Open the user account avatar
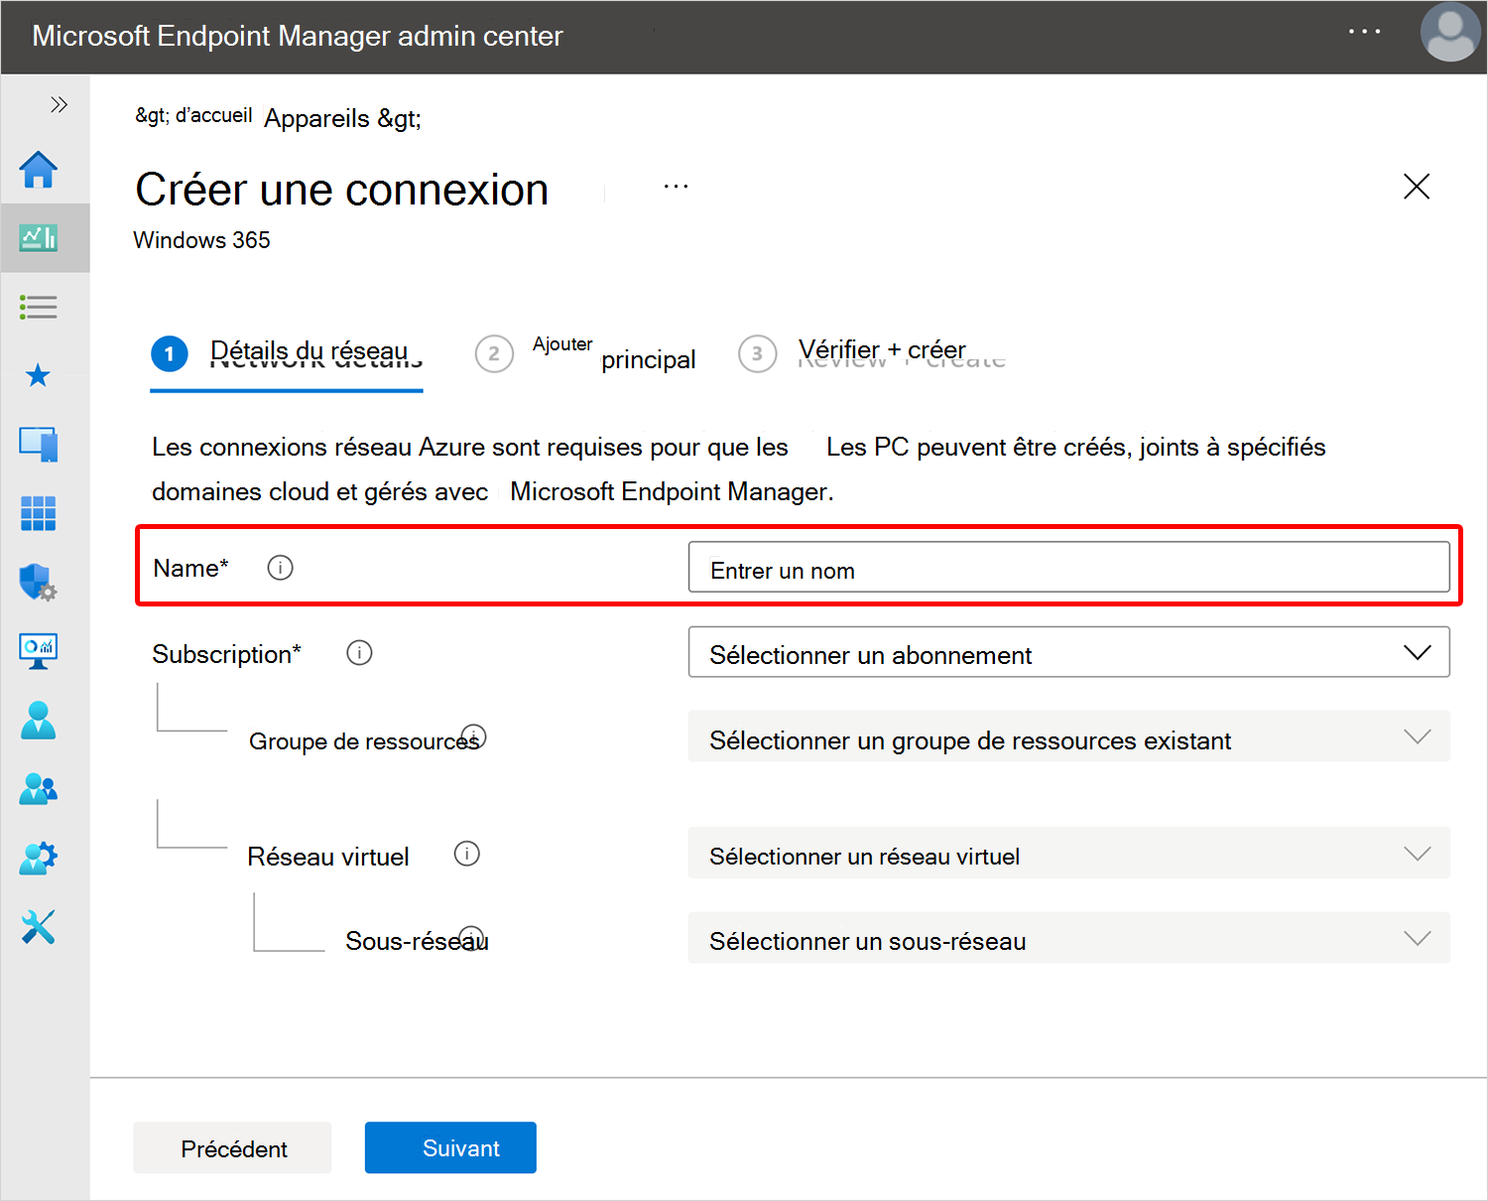1488x1201 pixels. (x=1450, y=33)
